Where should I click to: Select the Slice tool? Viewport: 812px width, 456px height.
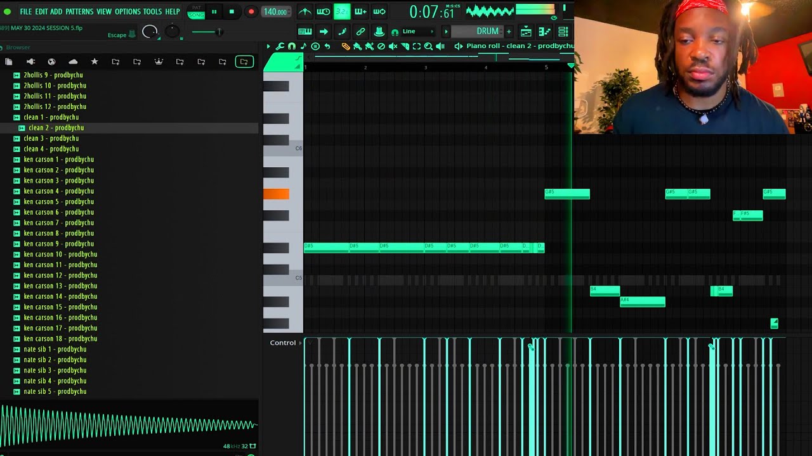[405, 46]
